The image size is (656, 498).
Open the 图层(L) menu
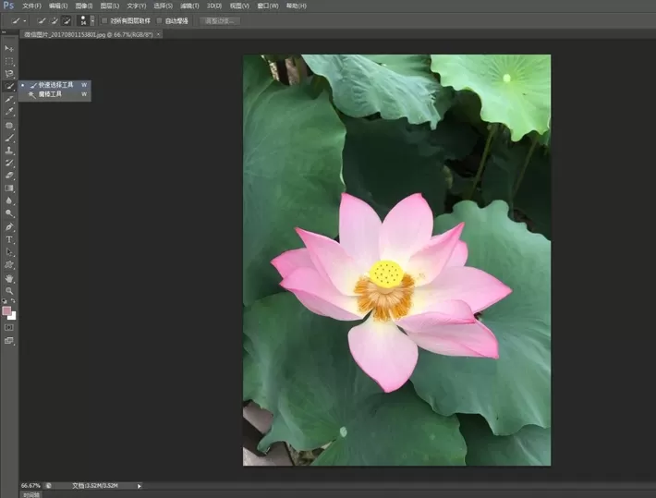tap(110, 6)
